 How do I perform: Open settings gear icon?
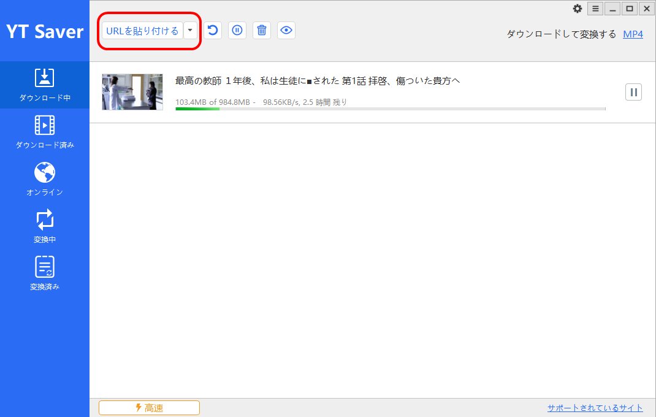coord(578,9)
